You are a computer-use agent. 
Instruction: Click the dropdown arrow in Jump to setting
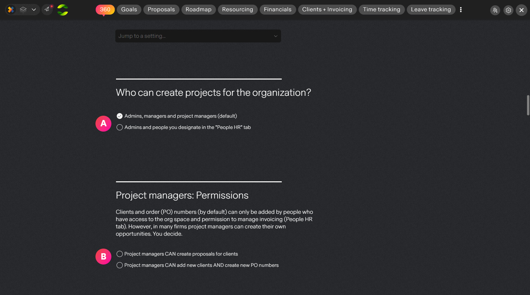(x=275, y=36)
